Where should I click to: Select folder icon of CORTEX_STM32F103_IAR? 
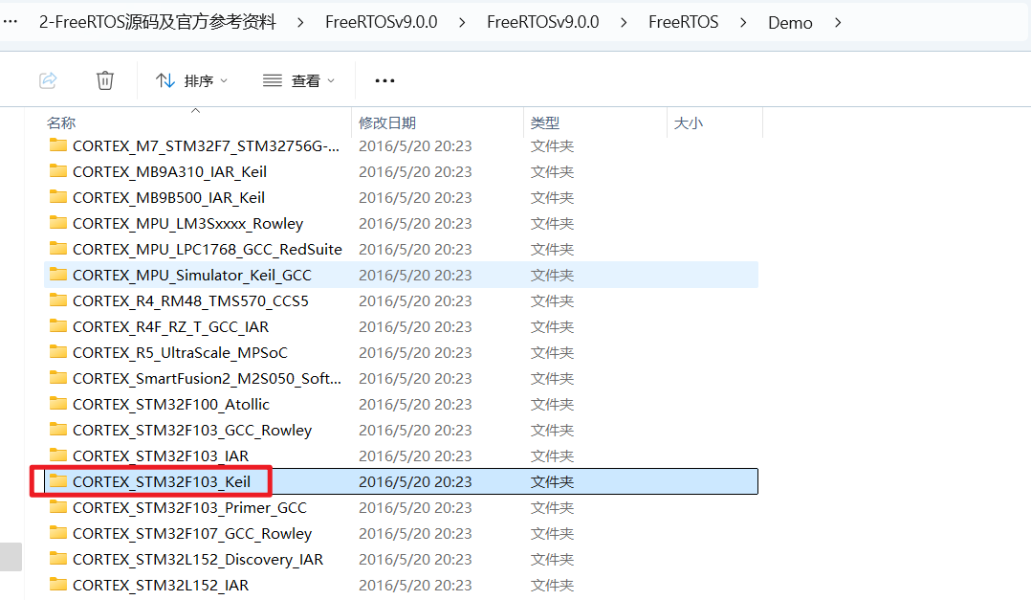(x=57, y=456)
